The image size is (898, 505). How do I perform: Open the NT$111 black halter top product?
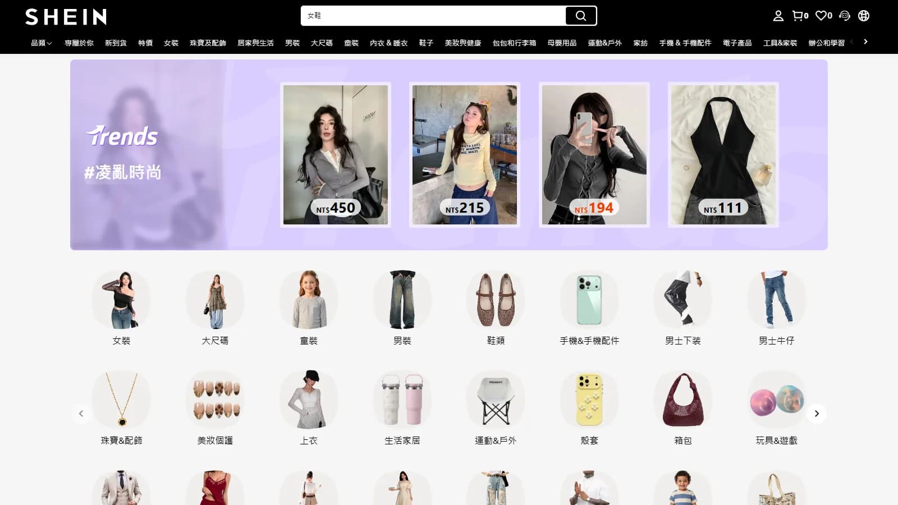[x=723, y=155]
